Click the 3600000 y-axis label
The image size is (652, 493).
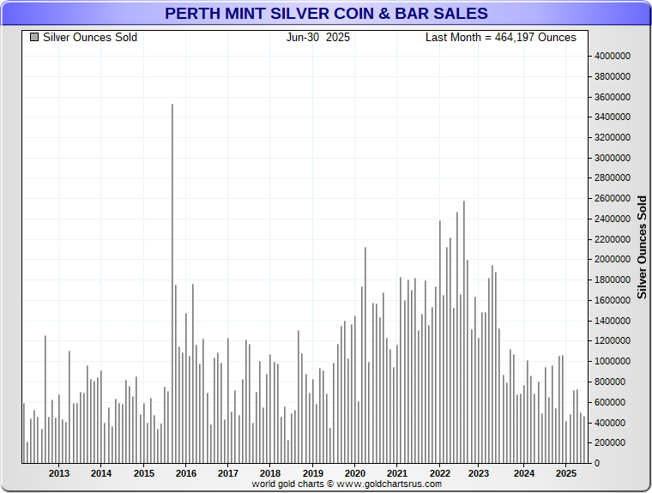coord(613,97)
